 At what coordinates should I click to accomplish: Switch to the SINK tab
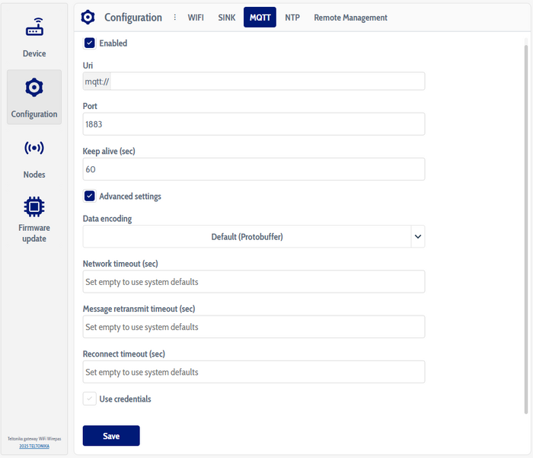227,18
